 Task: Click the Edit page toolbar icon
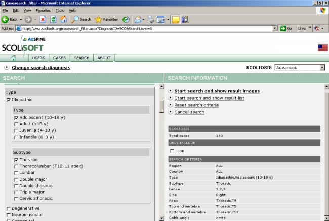pos(161,20)
